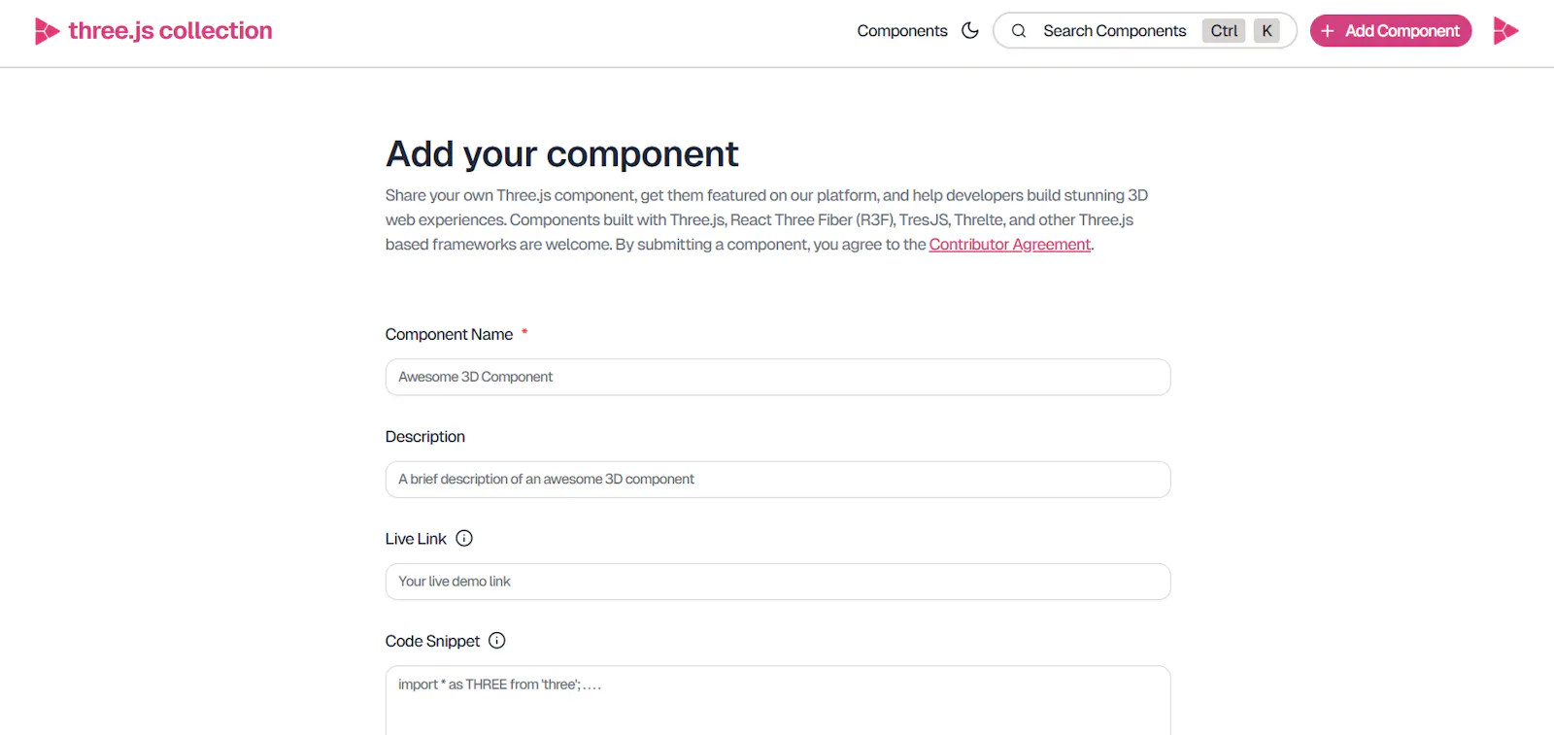Click the search magnifier icon
The image size is (1554, 735).
tap(1019, 31)
